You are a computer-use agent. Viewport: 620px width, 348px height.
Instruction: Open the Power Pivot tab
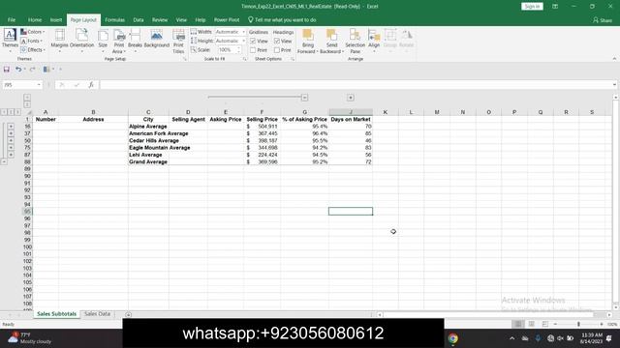click(x=227, y=19)
